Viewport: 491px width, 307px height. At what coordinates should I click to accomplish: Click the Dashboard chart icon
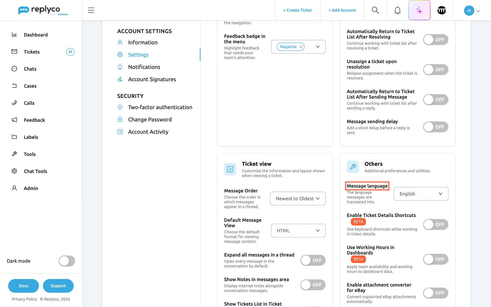click(x=14, y=35)
